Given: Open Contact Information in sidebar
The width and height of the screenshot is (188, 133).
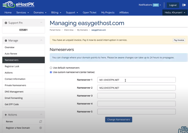Looking at the screenshot, I should [x=23, y=79].
